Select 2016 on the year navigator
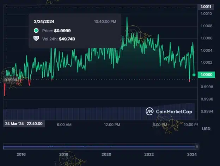 tap(21, 154)
